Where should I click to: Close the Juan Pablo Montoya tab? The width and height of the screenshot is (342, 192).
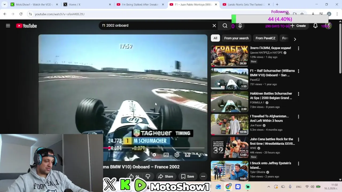pos(216,5)
